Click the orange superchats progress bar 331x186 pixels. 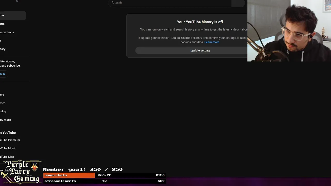[69, 175]
